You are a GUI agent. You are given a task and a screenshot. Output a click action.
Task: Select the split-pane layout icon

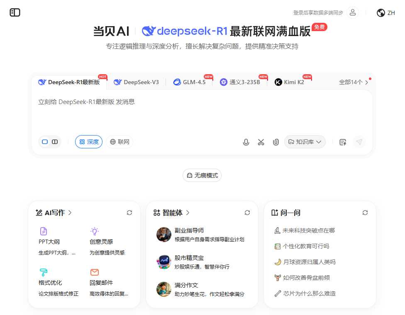[x=55, y=142]
